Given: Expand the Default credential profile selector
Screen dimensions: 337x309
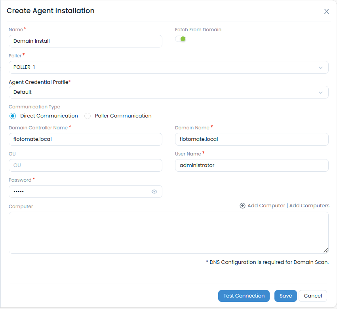Looking at the screenshot, I should click(169, 92).
